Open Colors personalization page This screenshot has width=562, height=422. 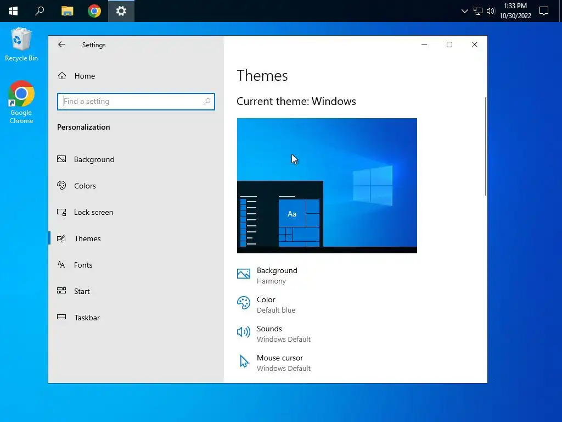coord(136,186)
